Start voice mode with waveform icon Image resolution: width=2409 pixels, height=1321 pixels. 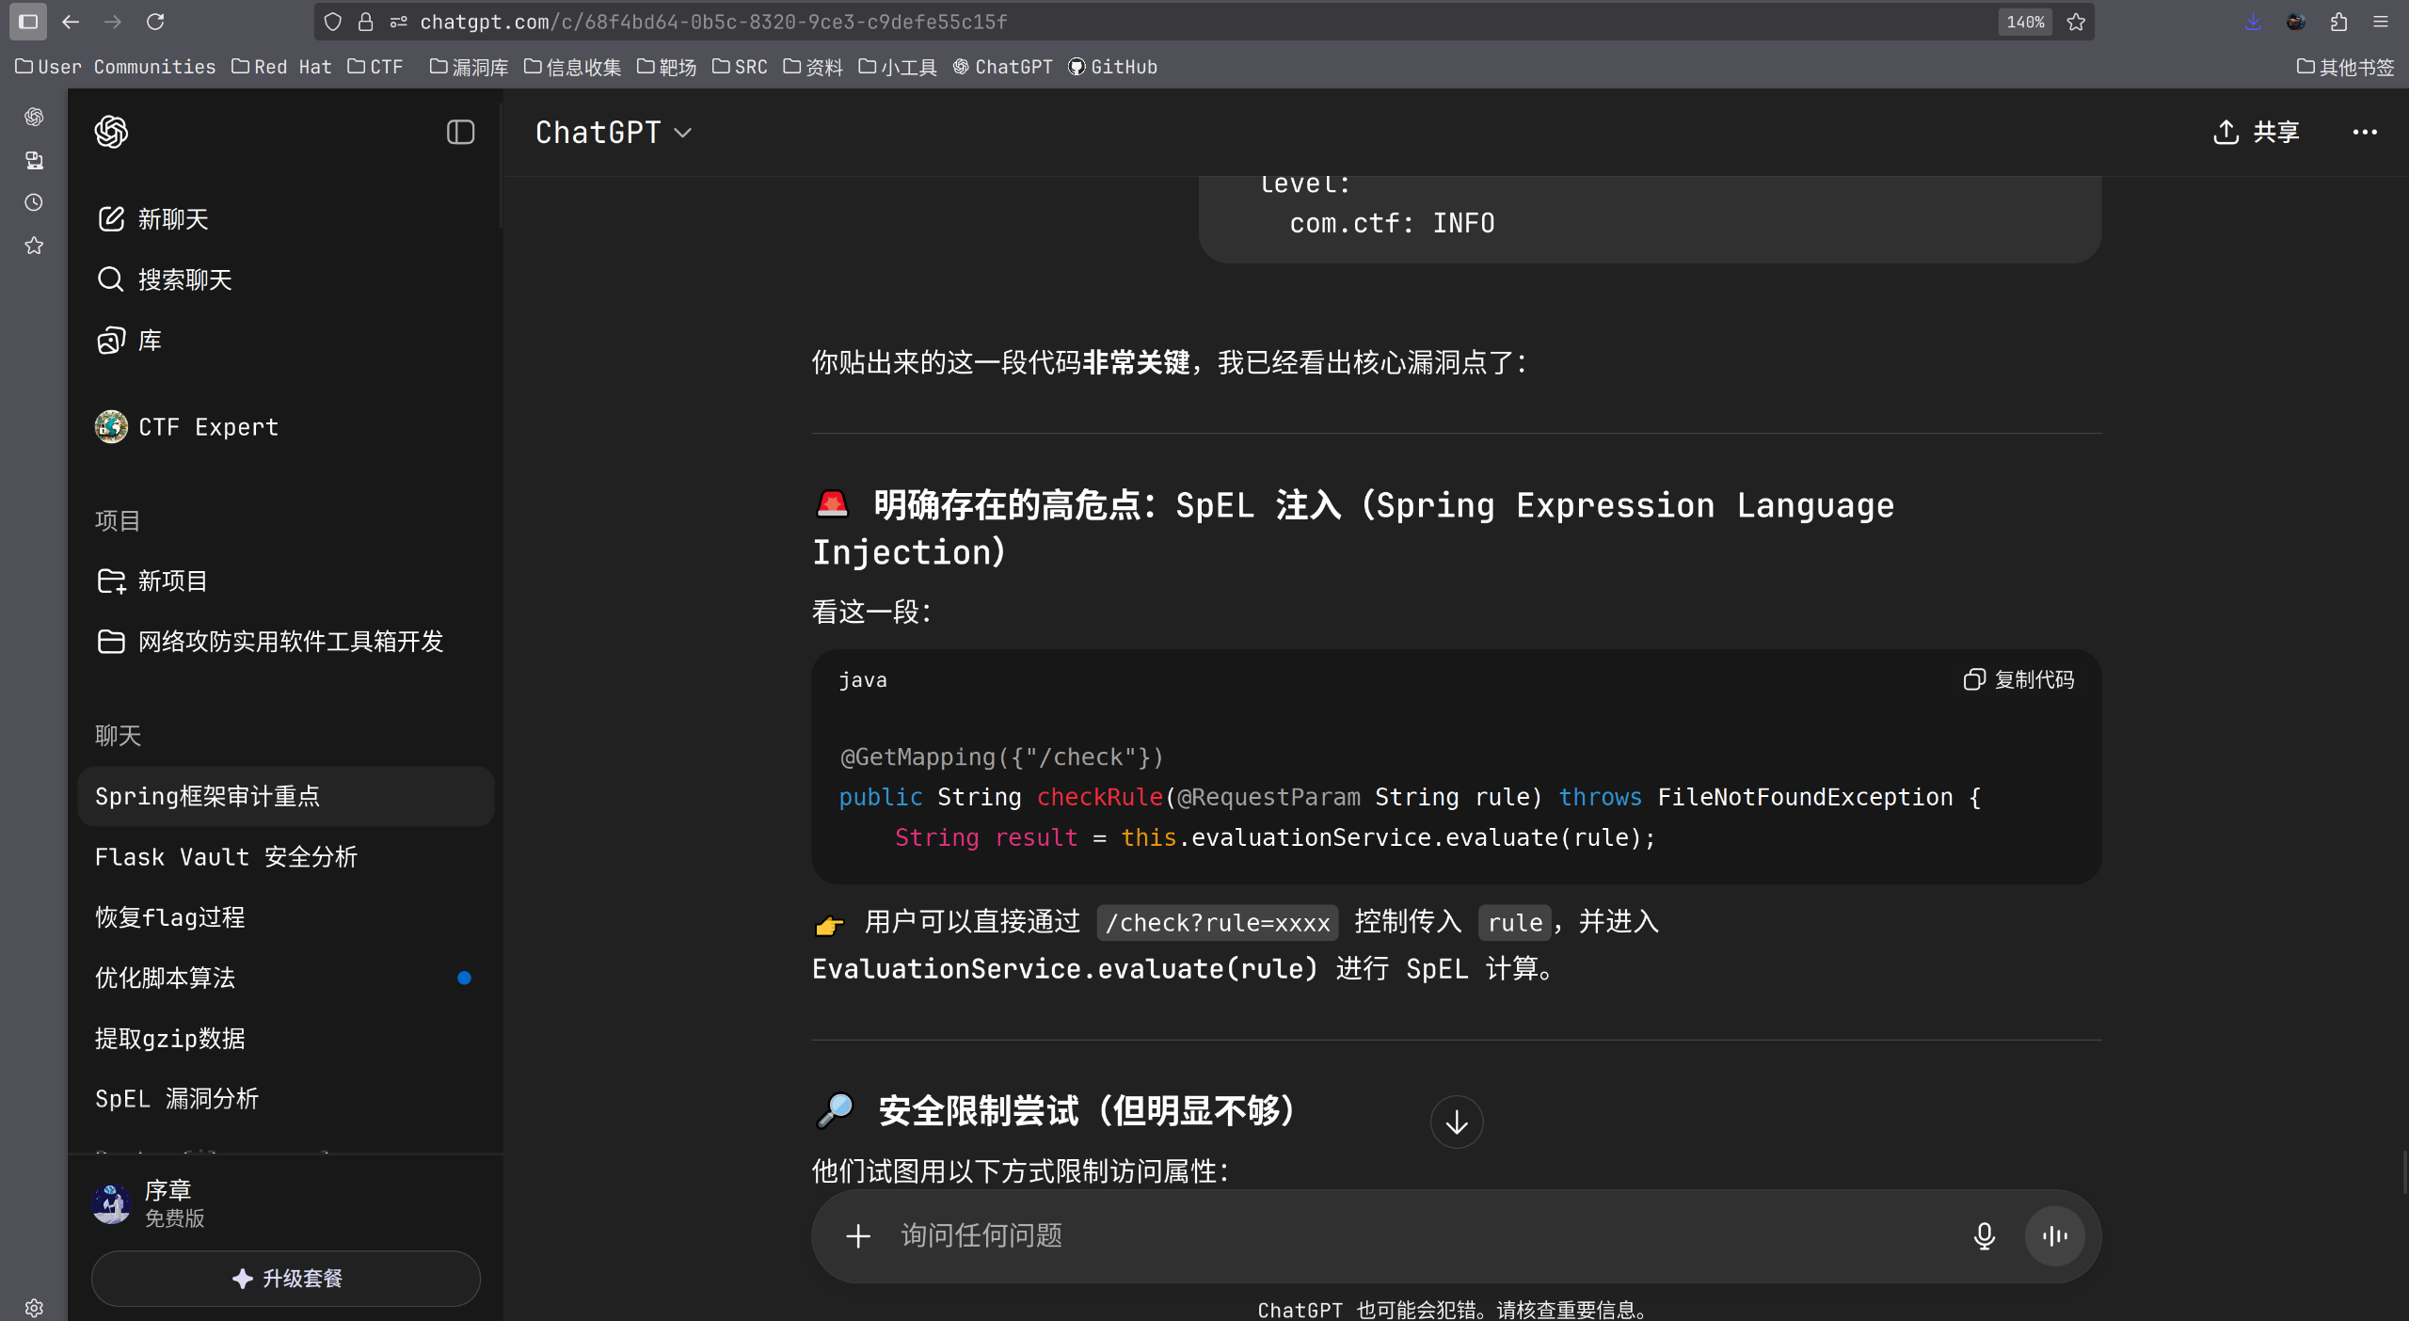[2054, 1235]
